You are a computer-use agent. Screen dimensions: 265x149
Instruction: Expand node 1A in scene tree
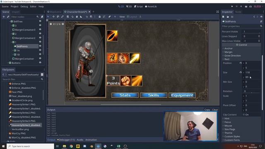13,50
